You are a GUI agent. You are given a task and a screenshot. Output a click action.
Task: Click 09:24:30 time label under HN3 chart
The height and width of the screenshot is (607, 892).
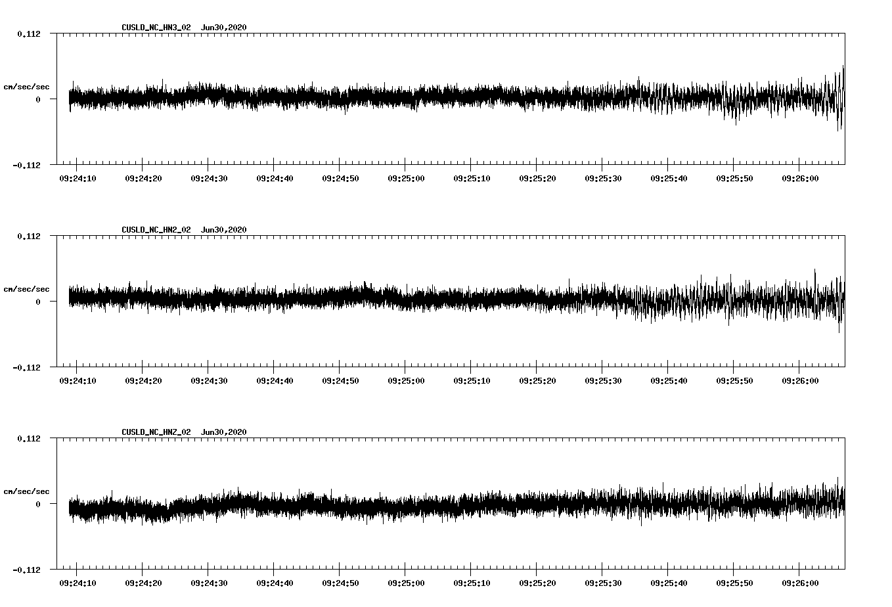[x=209, y=178]
